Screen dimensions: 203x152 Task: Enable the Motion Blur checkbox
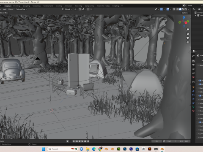(200, 99)
